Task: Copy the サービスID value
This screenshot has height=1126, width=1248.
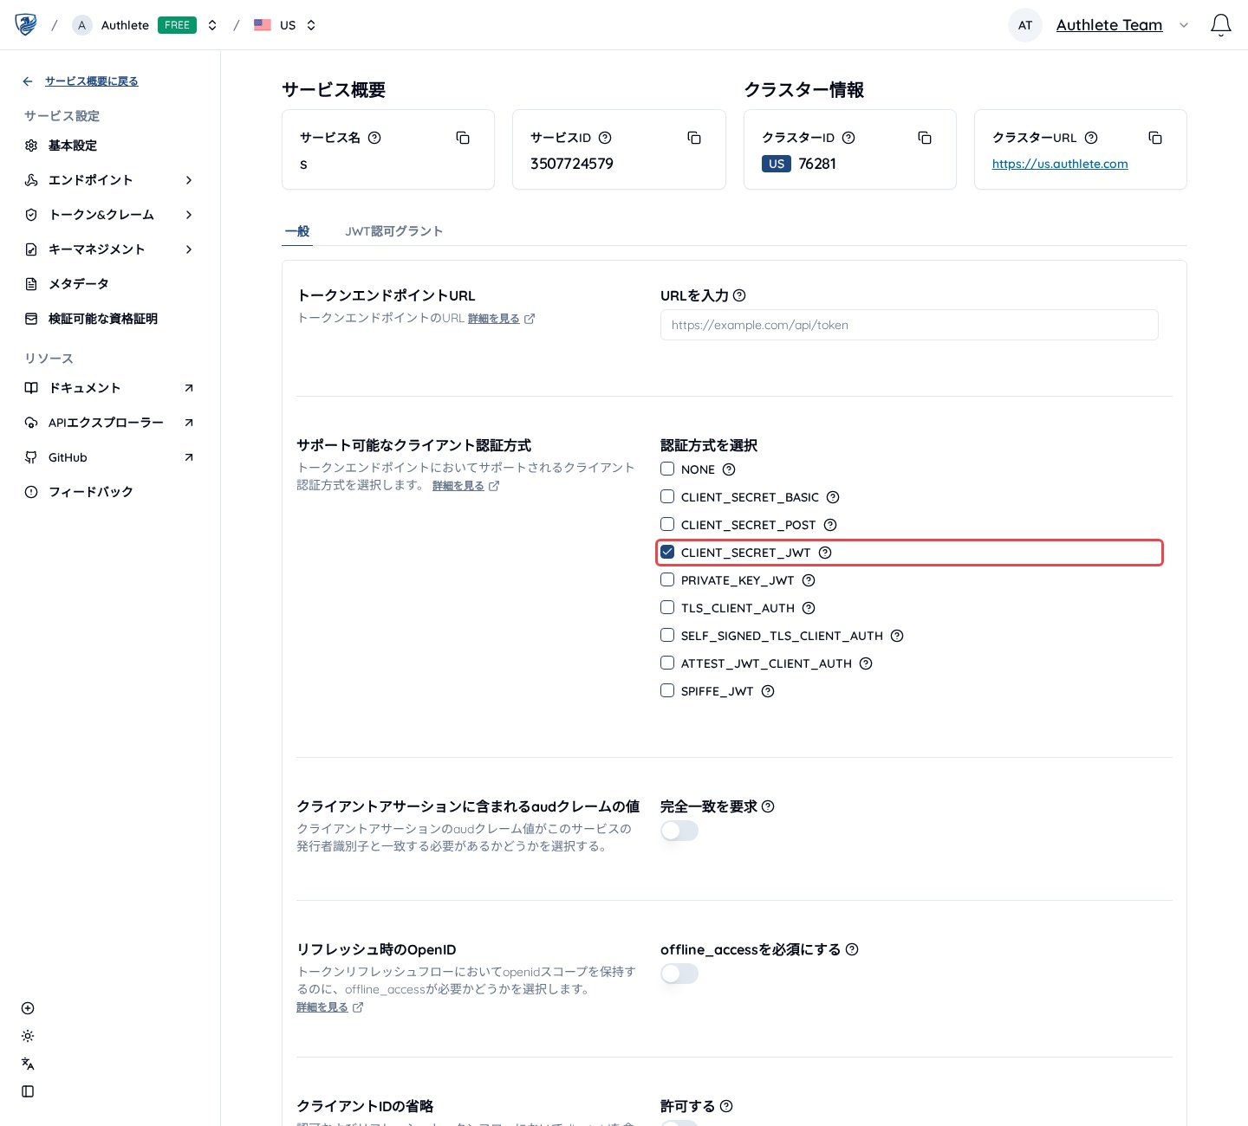Action: (694, 138)
